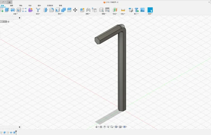This screenshot has width=211, height=135.
Task: Activate the Select cursor tool
Action: click(150, 10)
